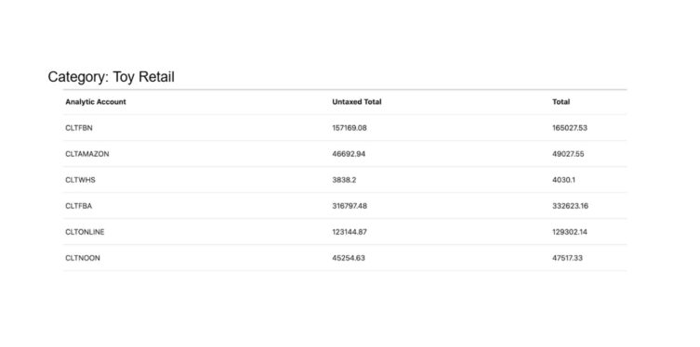Select the CLTFBN account row
Viewport: 700px width, 347px height.
345,128
